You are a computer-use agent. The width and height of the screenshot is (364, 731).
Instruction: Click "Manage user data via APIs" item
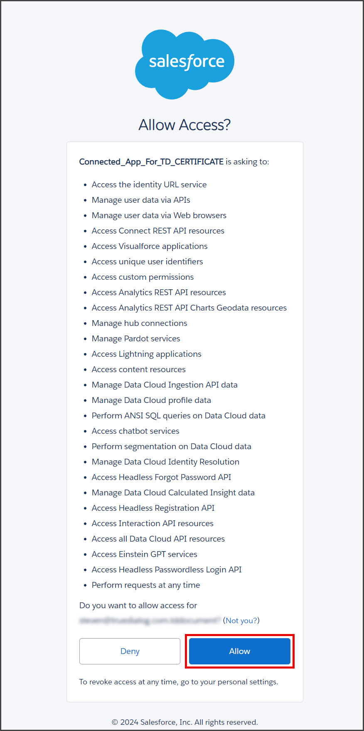click(x=141, y=200)
